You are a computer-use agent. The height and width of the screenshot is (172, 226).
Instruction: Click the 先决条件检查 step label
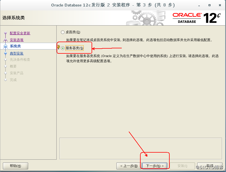[x=20, y=60]
